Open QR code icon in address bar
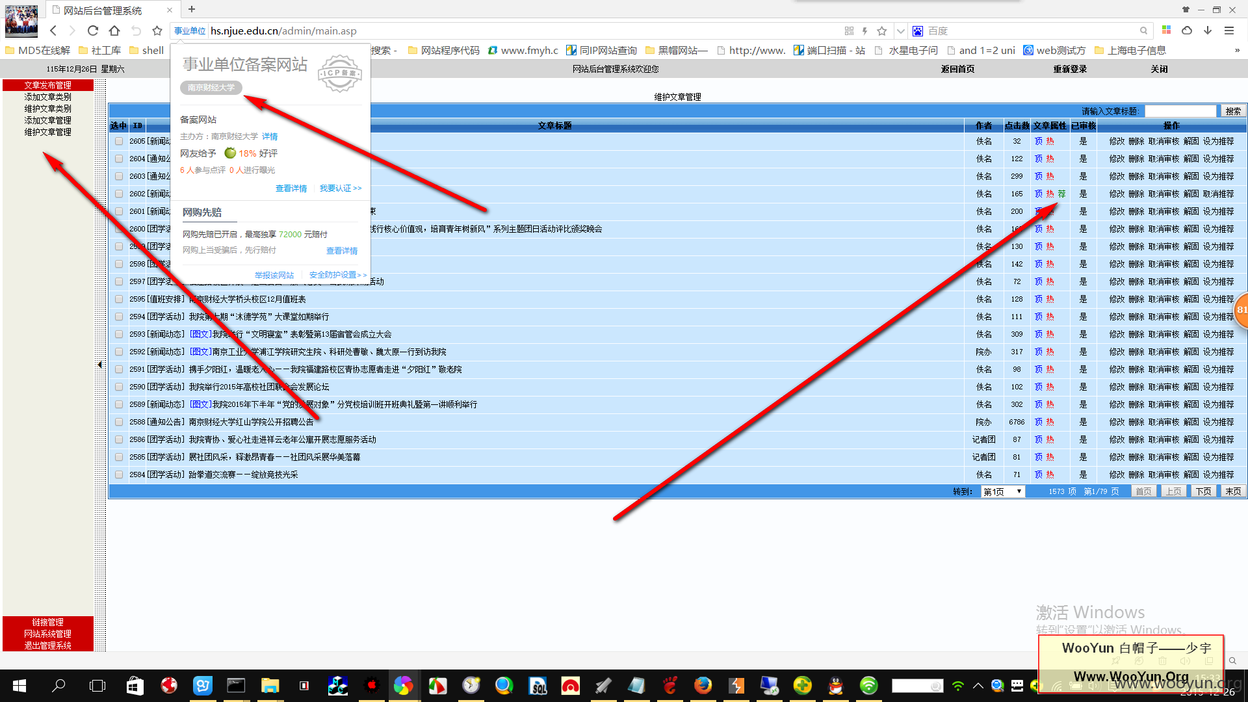 click(849, 31)
